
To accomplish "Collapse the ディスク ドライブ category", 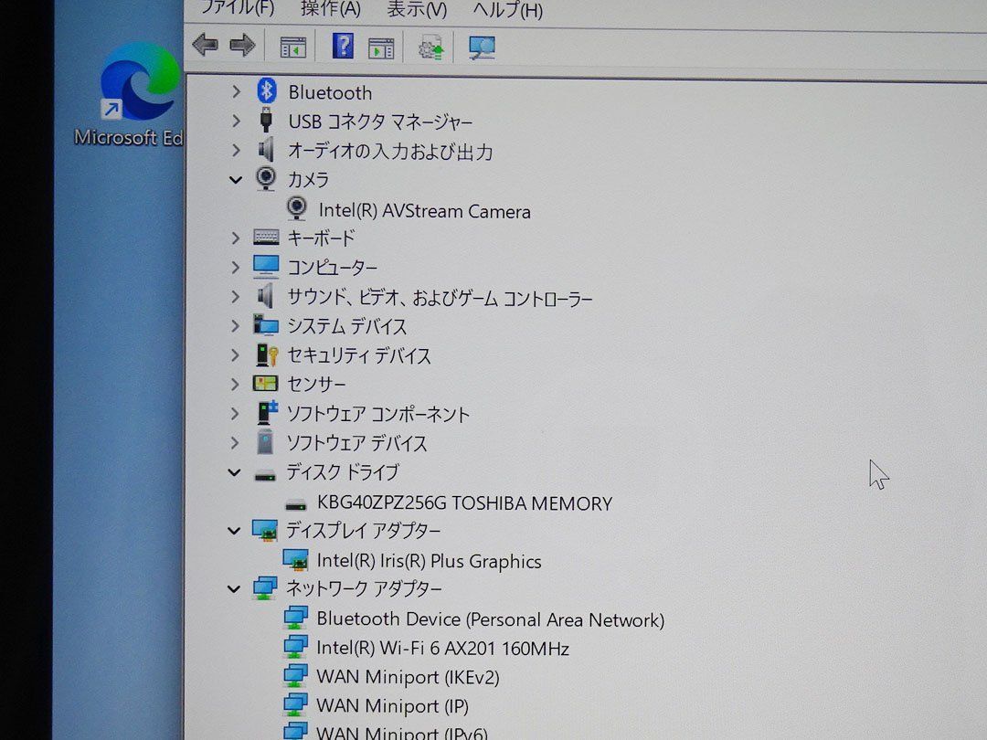I will (236, 472).
